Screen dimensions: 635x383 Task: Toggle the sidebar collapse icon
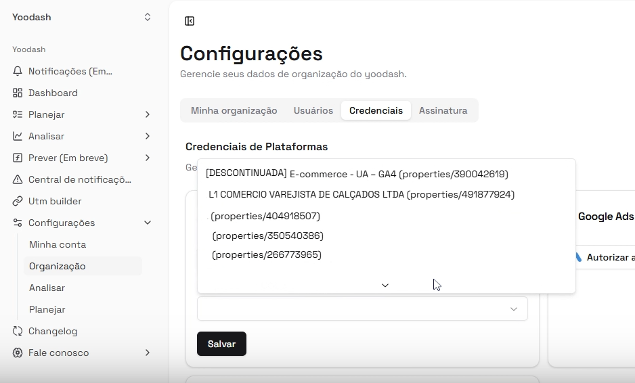point(190,21)
